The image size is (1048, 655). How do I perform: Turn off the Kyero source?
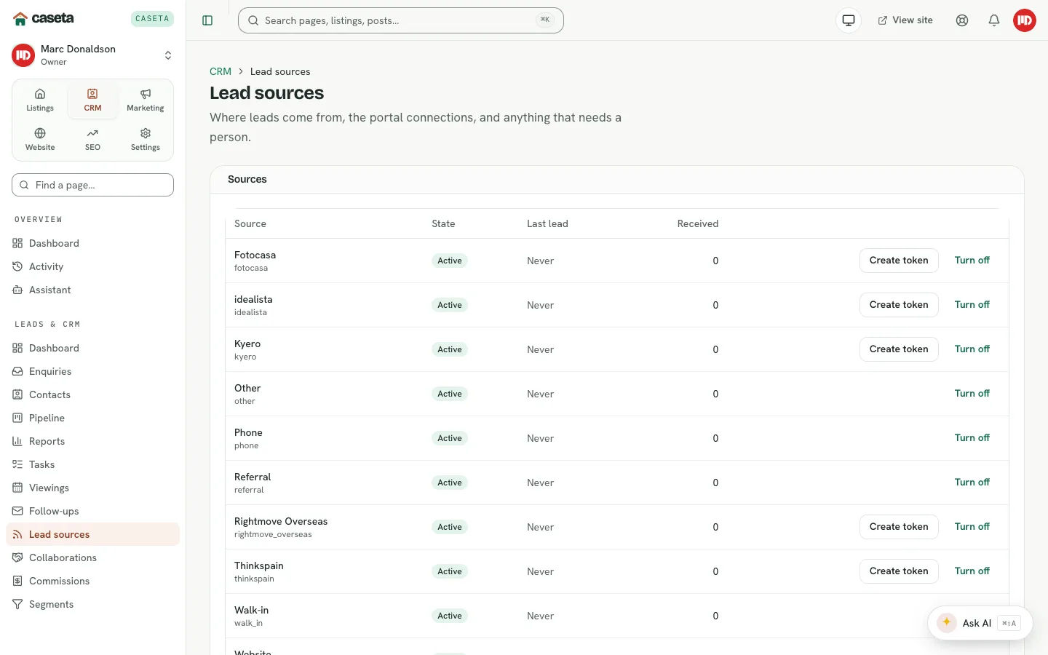click(x=972, y=349)
